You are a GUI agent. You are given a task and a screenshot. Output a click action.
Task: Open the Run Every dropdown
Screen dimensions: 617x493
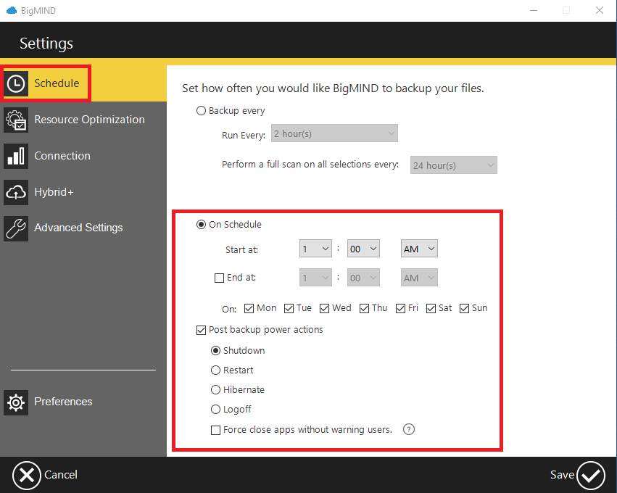(334, 133)
